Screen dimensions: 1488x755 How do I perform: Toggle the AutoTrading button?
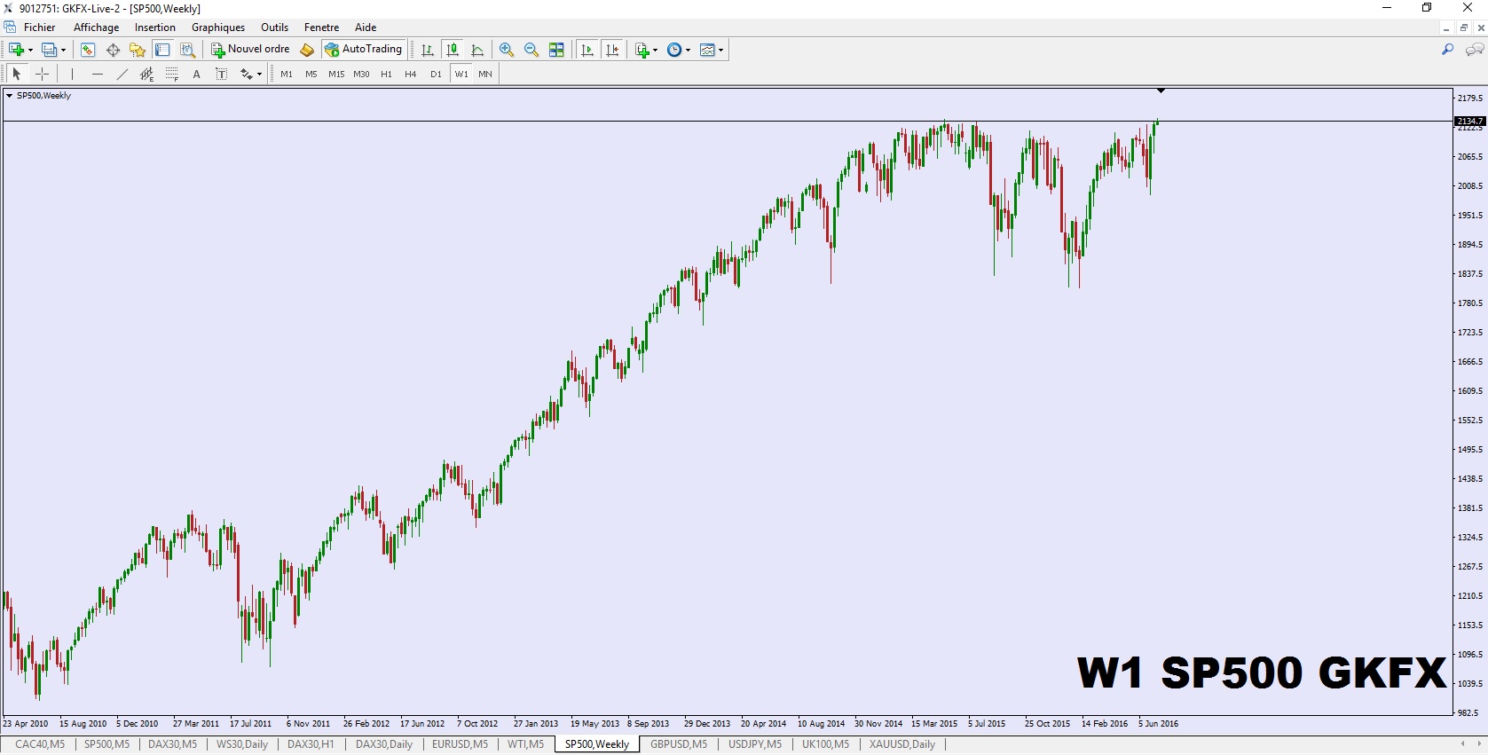364,50
